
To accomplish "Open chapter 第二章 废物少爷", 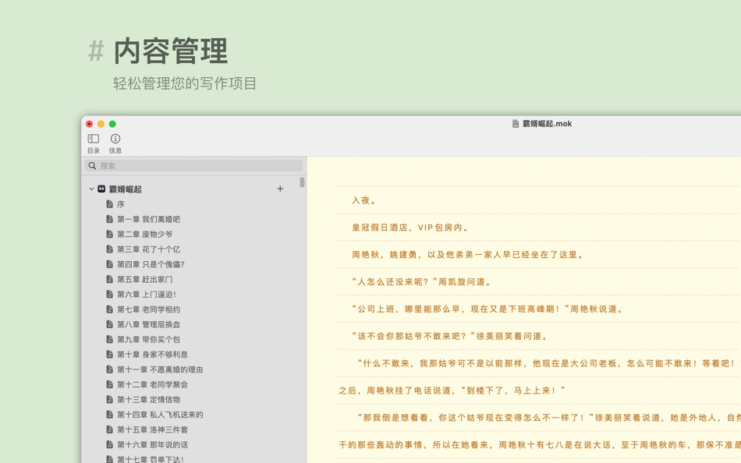I will tap(144, 235).
